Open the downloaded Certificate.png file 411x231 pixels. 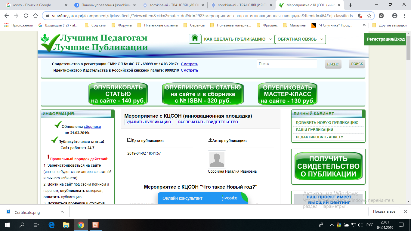(x=27, y=212)
